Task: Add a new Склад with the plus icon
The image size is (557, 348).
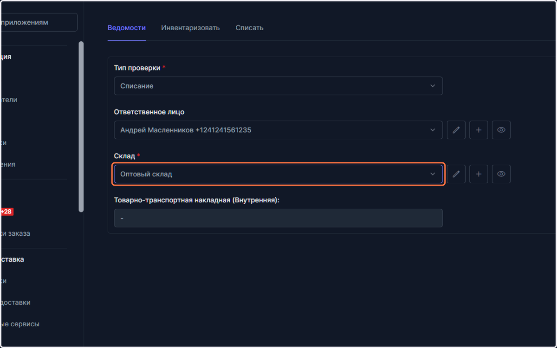Action: coord(479,174)
